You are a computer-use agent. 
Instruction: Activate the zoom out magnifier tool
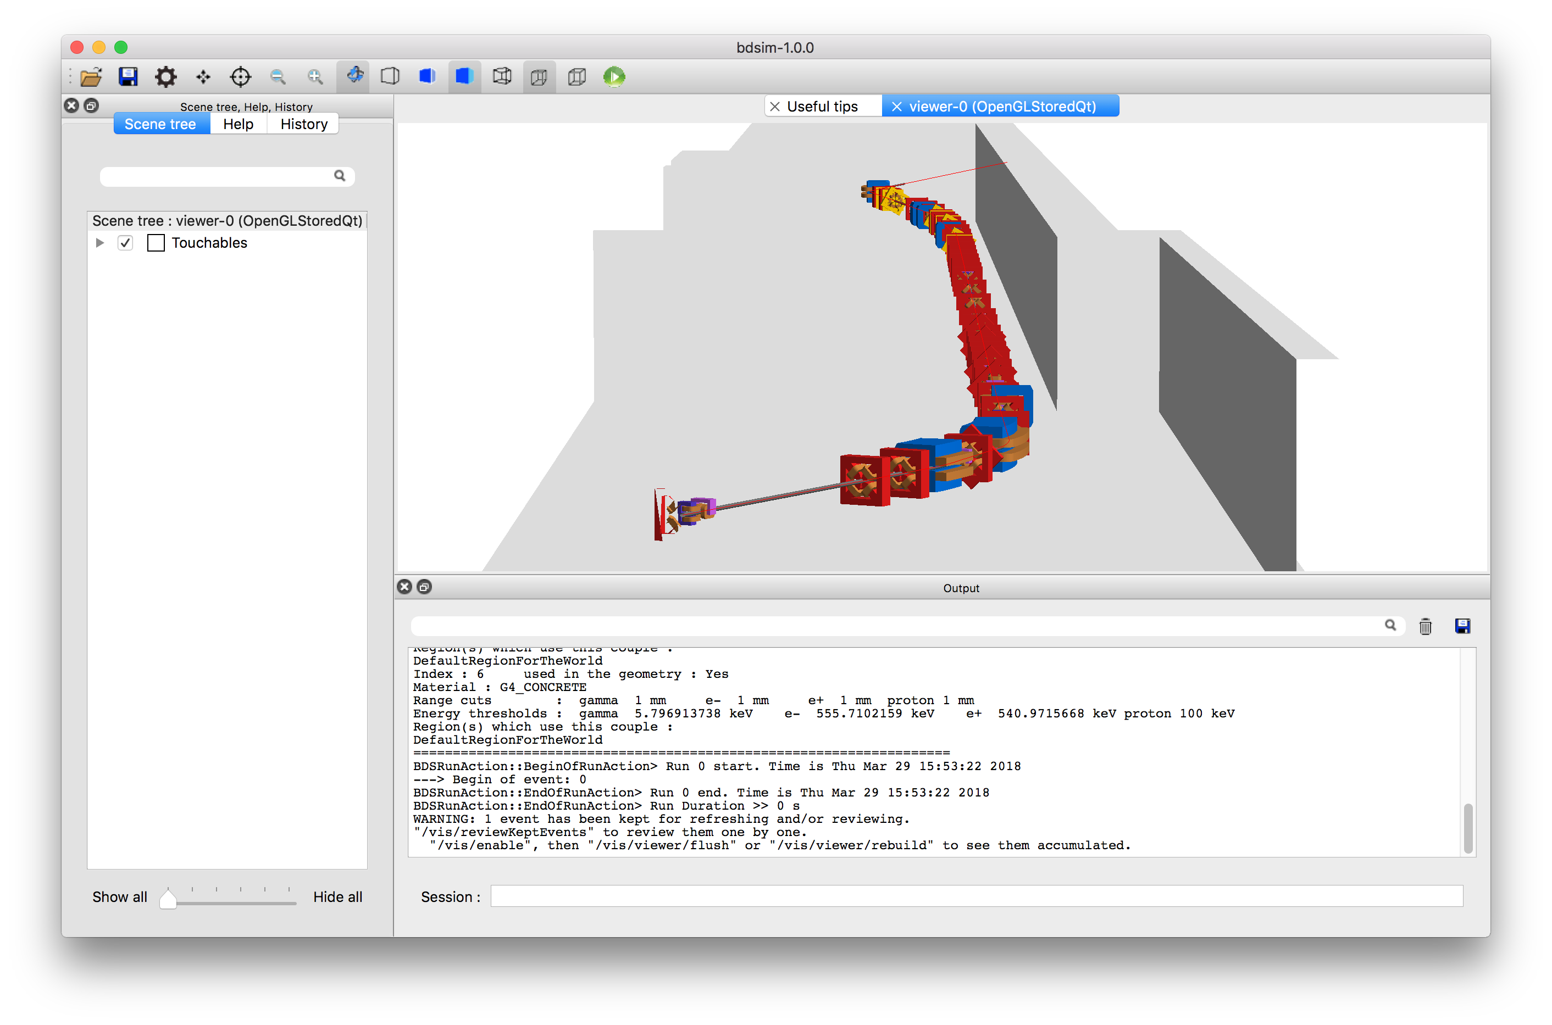pos(278,77)
